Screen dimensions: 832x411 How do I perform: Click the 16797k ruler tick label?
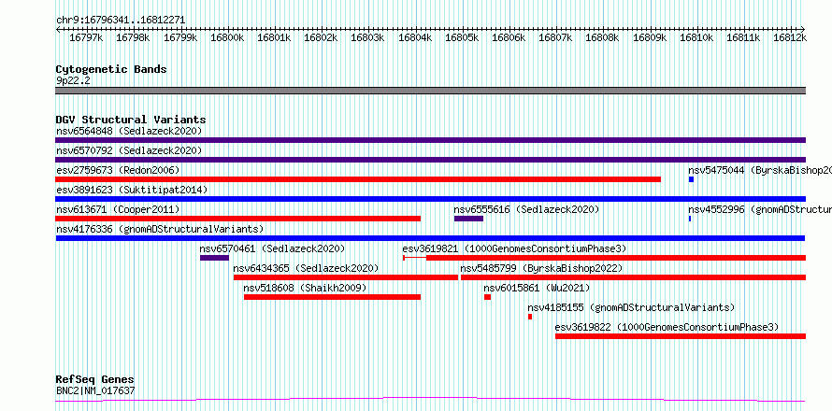click(87, 38)
